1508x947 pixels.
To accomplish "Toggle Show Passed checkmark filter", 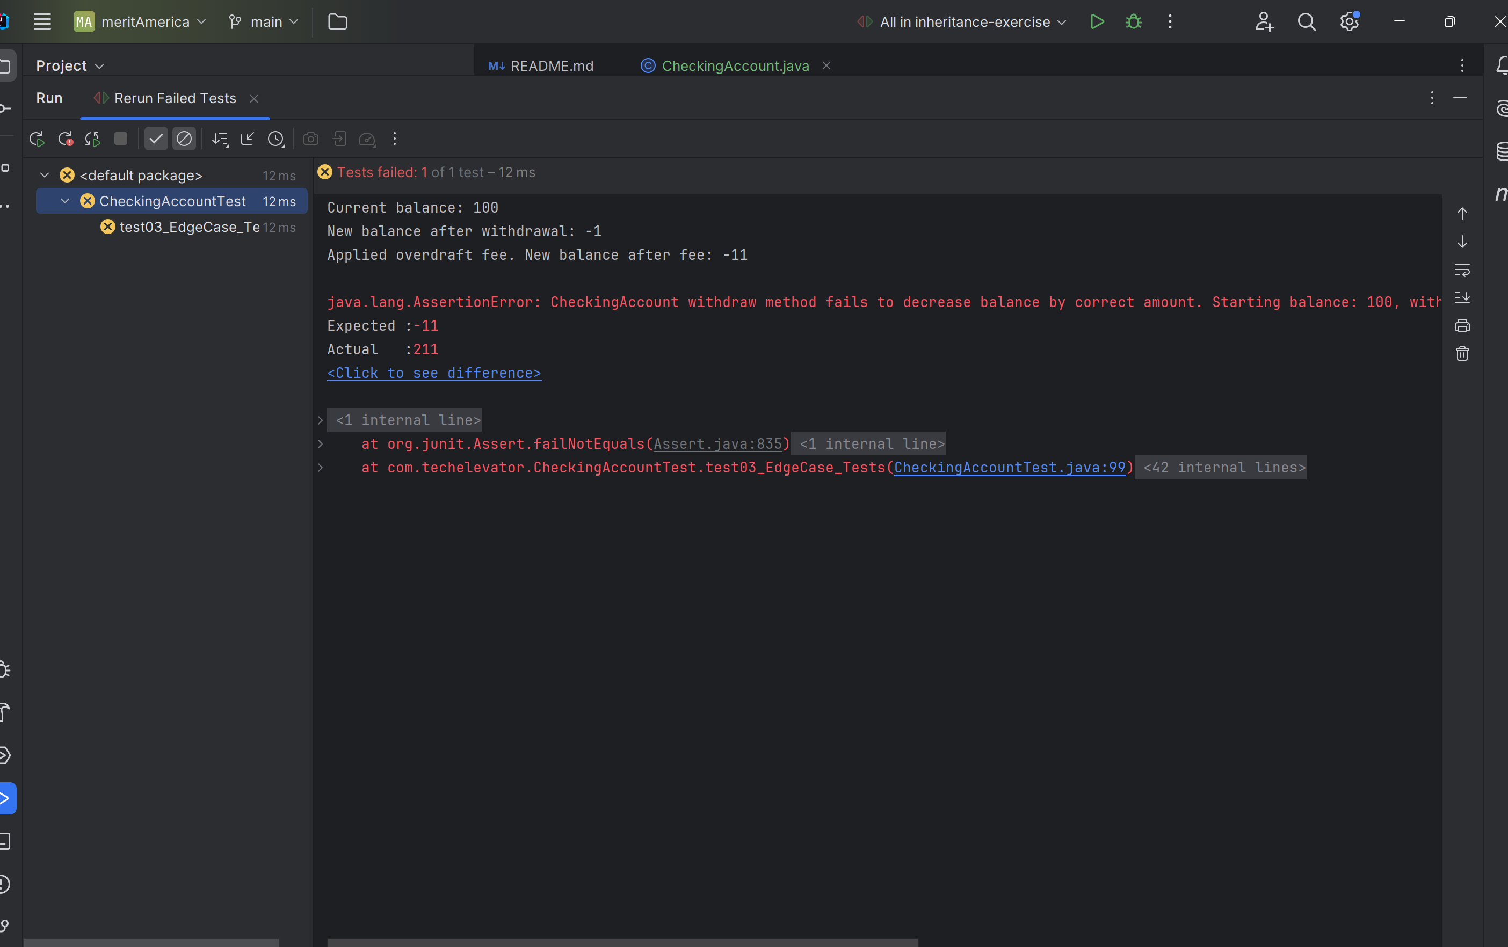I will [x=156, y=139].
